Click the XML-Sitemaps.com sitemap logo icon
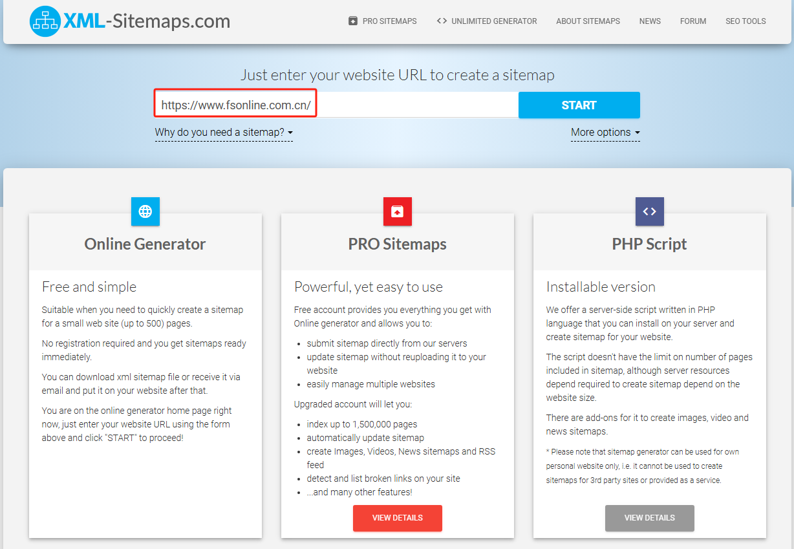 45,21
